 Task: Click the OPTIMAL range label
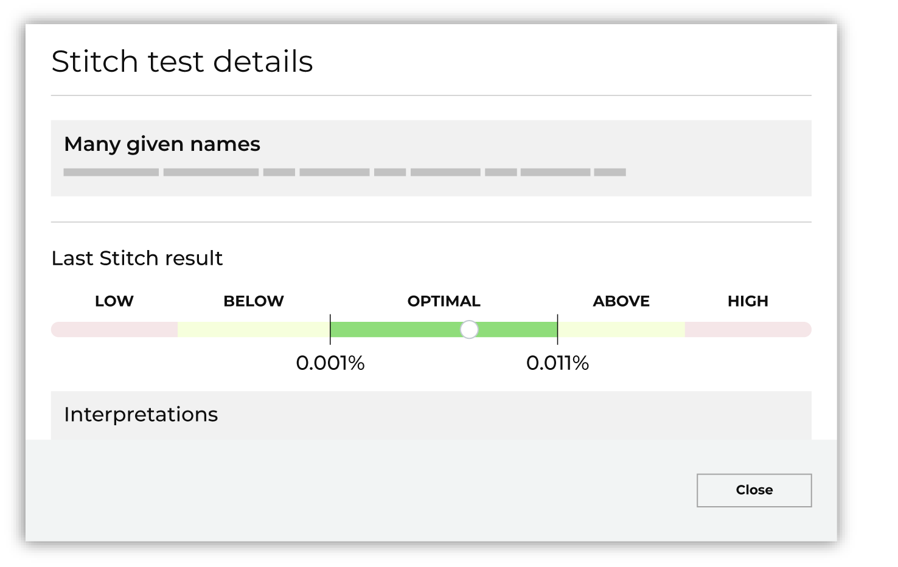444,301
